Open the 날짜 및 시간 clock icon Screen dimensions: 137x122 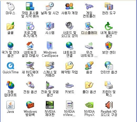[x=50, y=6]
